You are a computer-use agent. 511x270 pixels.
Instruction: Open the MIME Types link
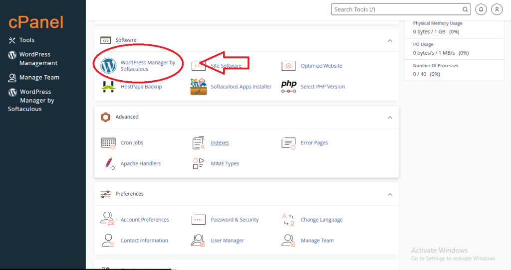pyautogui.click(x=225, y=163)
